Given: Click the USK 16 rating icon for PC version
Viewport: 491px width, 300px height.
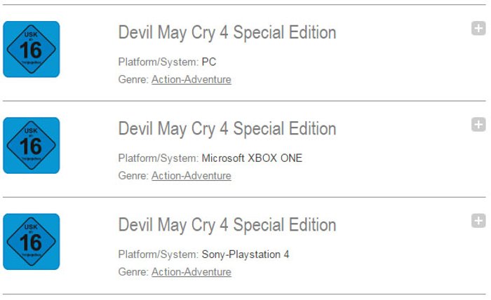Looking at the screenshot, I should click(32, 49).
